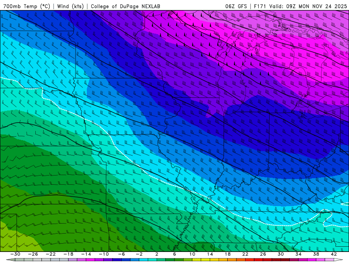Select the 34 label on the color scale
The height and width of the screenshot is (262, 349).
298,254
